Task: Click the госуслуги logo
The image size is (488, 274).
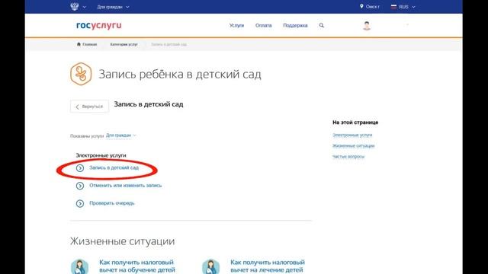Action: tap(99, 25)
